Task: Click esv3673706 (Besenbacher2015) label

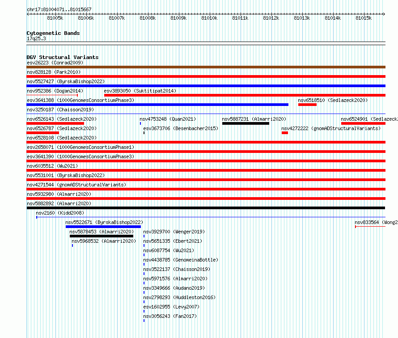Action: (181, 128)
